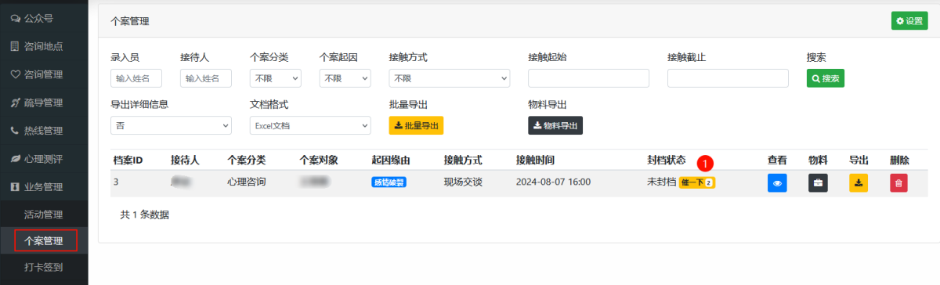The height and width of the screenshot is (285, 940).
Task: Click the 录入员 name input field
Action: click(x=136, y=78)
